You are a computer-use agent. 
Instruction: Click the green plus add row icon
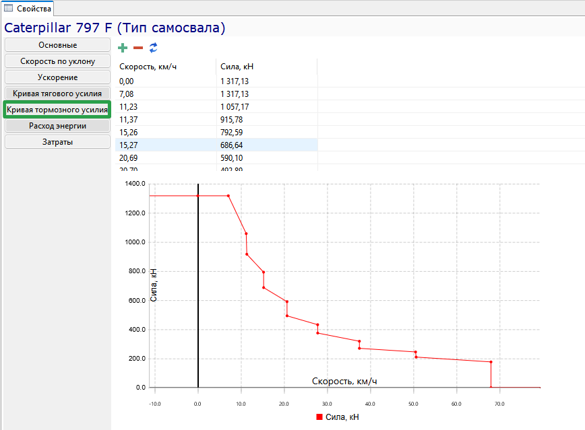123,48
